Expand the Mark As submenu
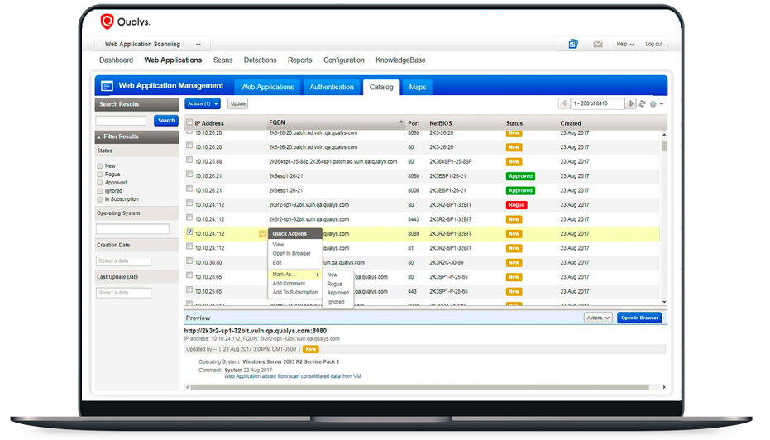770x440 pixels. point(295,275)
